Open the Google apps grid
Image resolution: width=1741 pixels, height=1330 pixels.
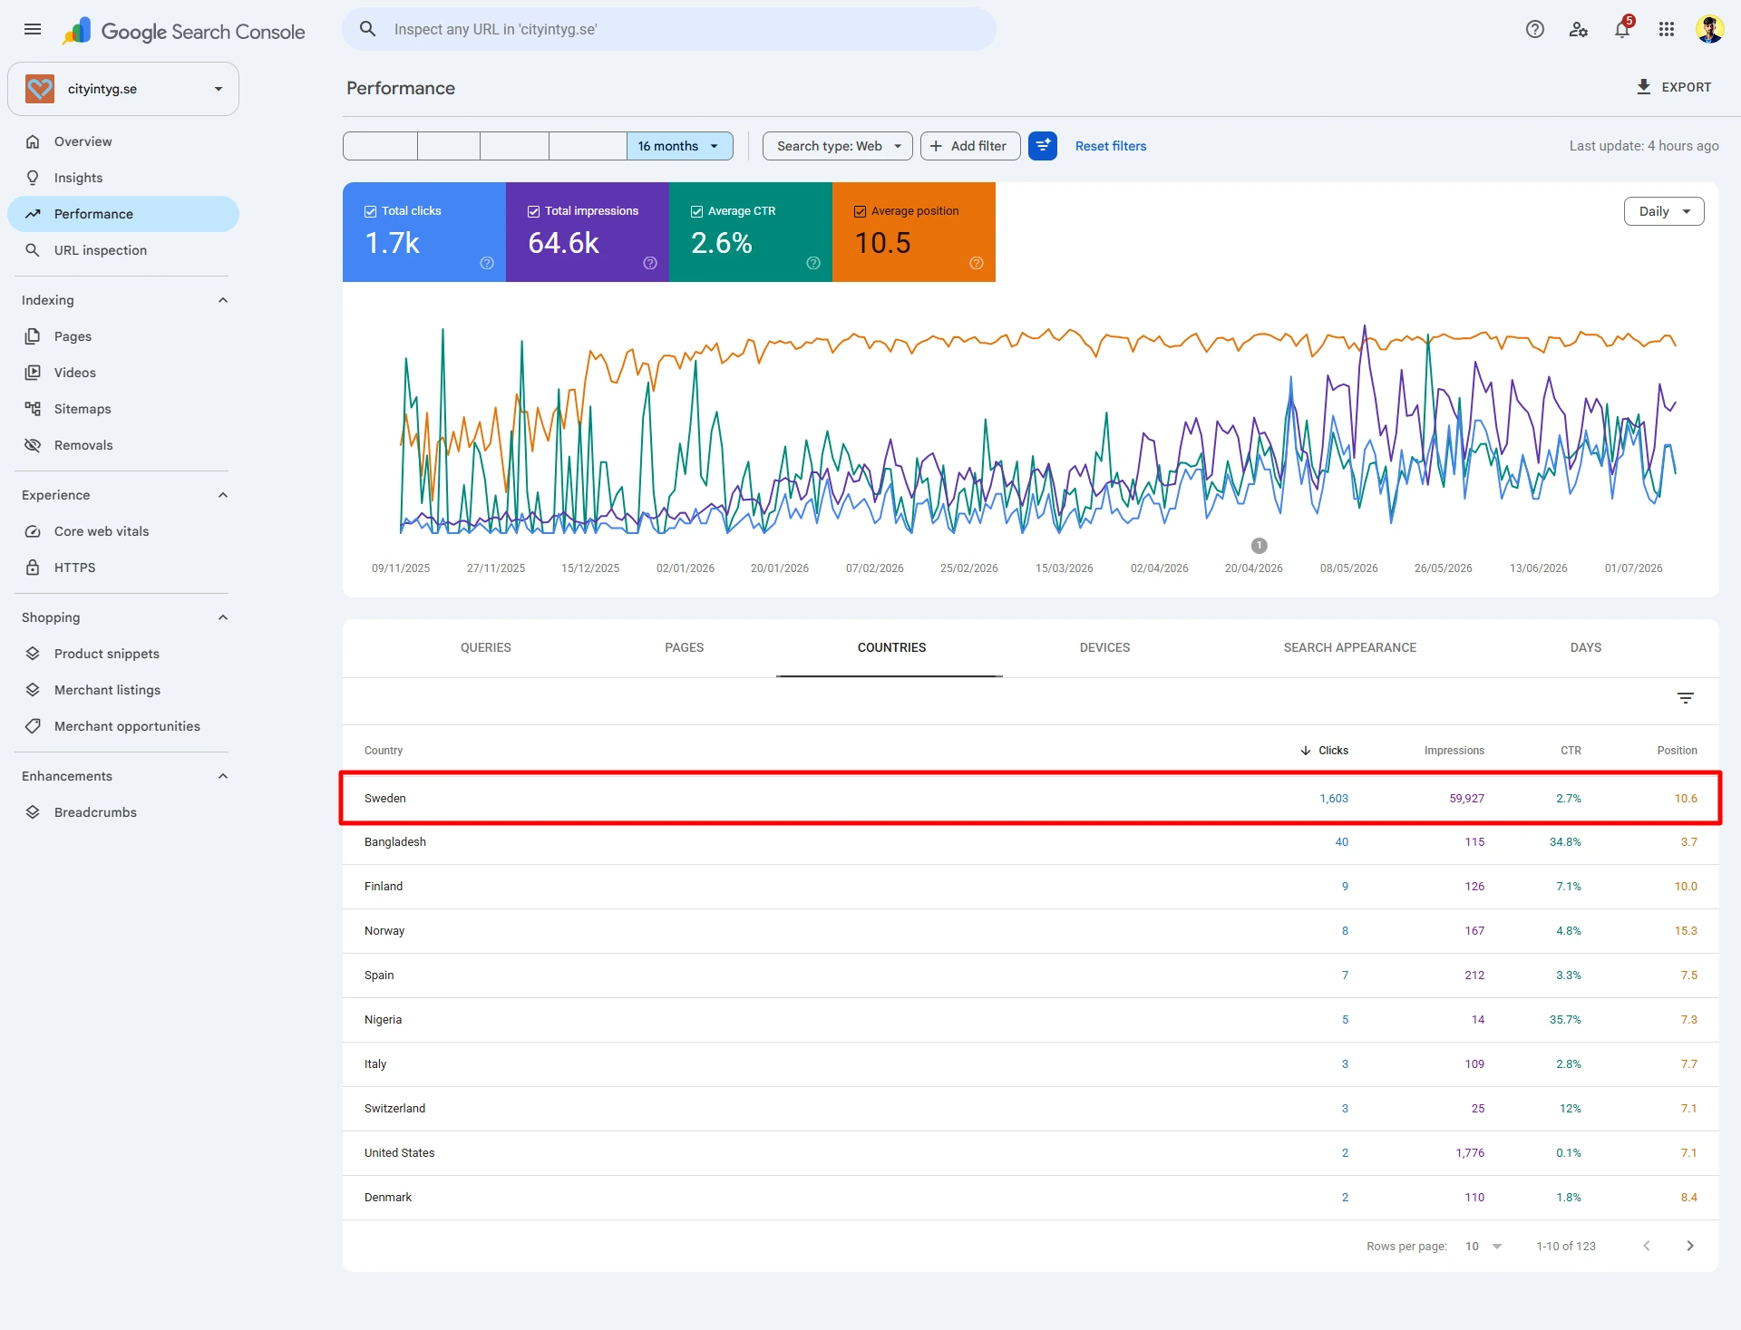click(x=1666, y=29)
